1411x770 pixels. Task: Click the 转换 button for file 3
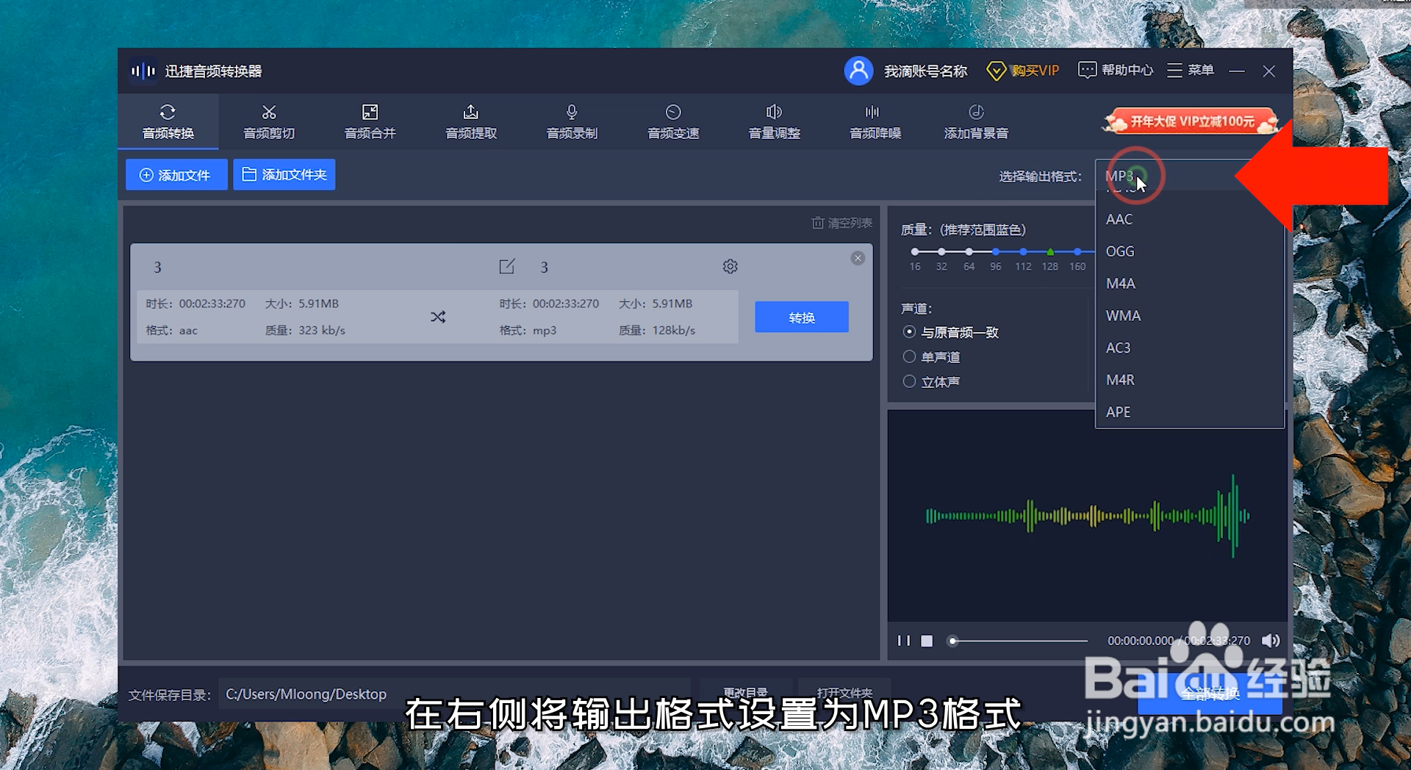click(x=802, y=317)
